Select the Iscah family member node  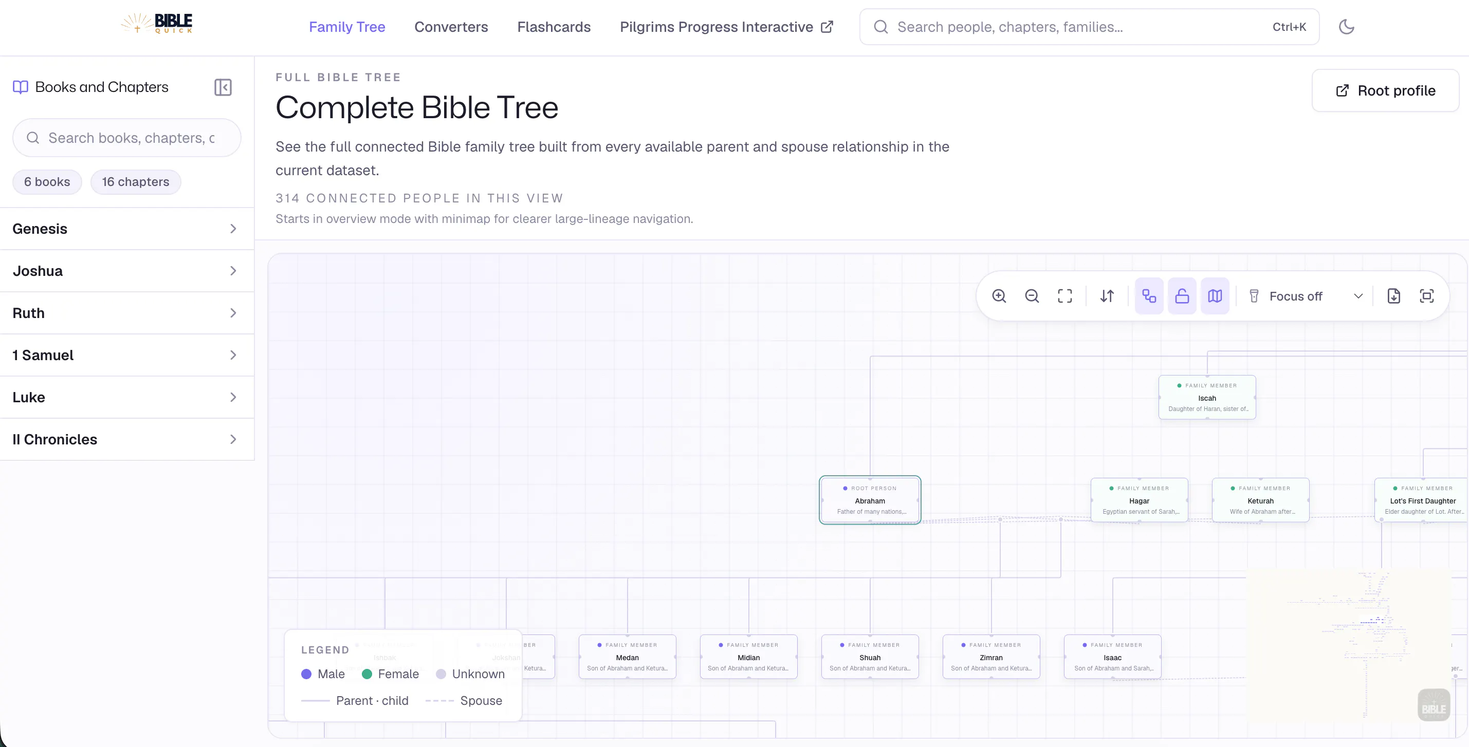(x=1207, y=397)
